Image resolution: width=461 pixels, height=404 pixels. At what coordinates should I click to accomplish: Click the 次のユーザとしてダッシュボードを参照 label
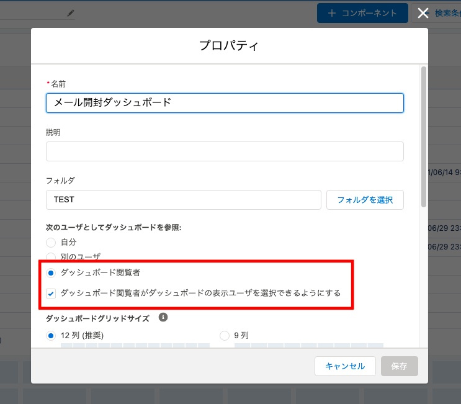coord(114,227)
